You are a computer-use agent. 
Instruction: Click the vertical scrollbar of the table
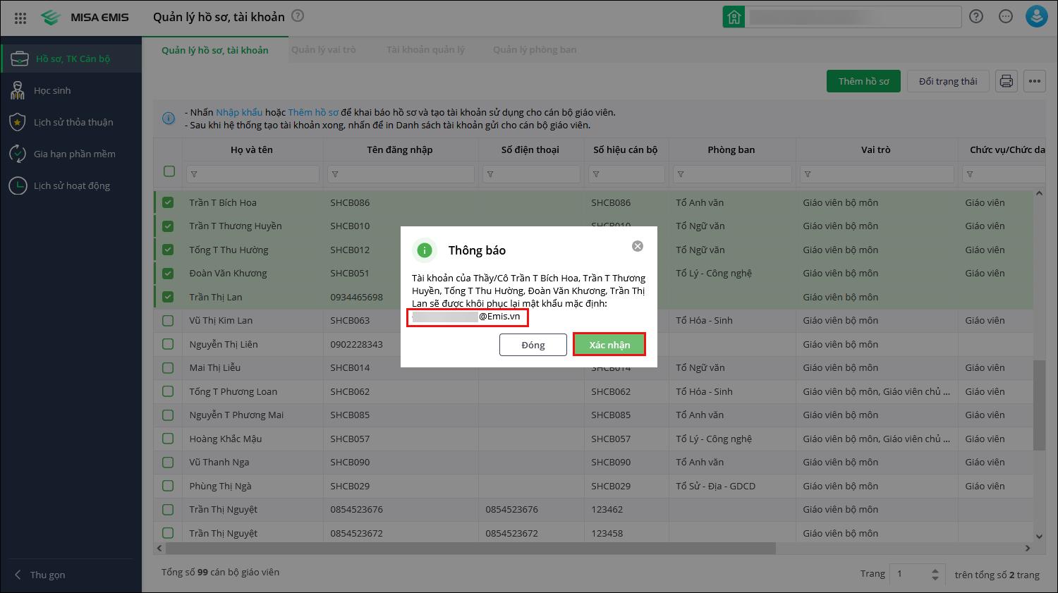pos(1039,405)
